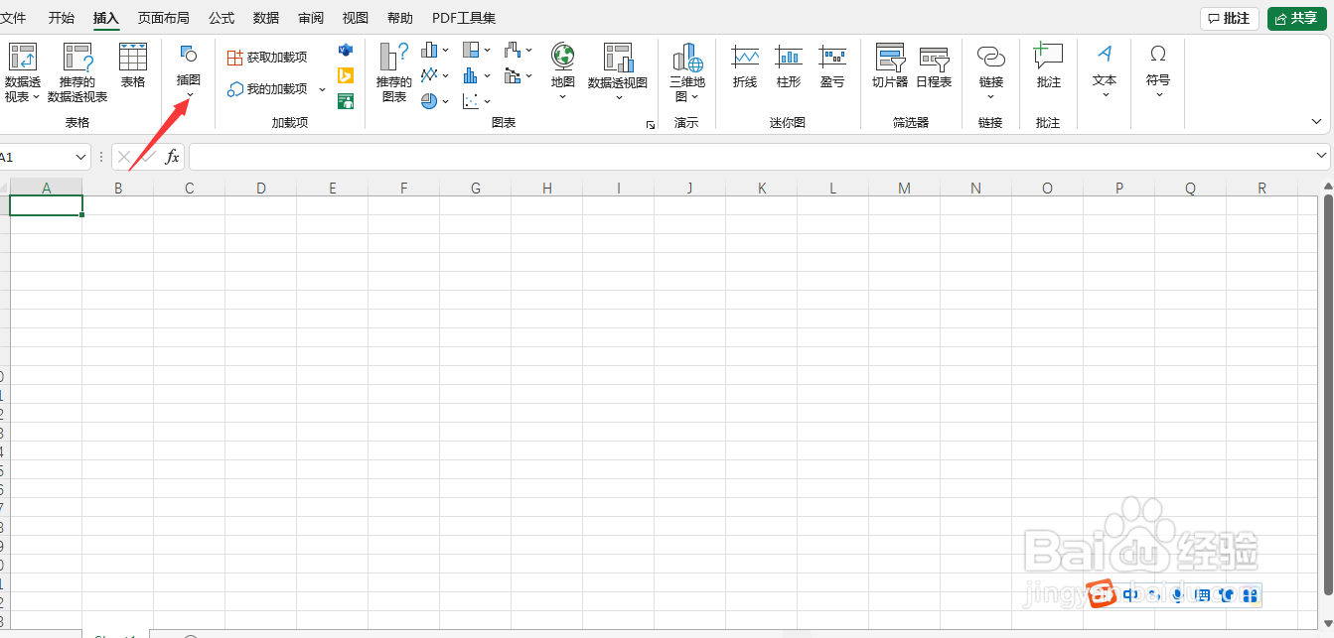This screenshot has height=638, width=1334.
Task: Select column K header
Action: (762, 188)
